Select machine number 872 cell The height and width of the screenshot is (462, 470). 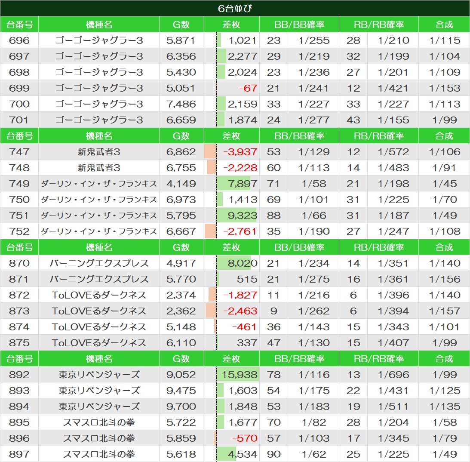coord(19,295)
